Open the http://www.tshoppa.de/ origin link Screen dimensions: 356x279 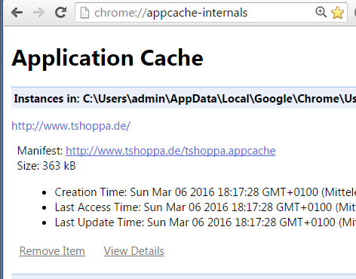(71, 126)
